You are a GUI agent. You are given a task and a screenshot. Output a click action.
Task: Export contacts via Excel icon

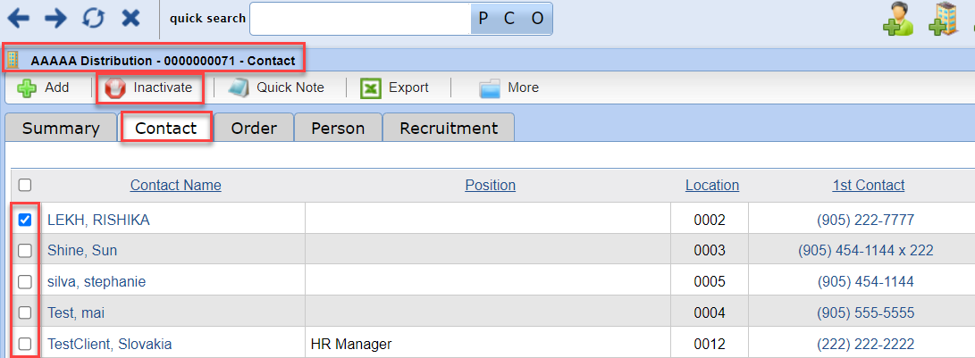(371, 88)
